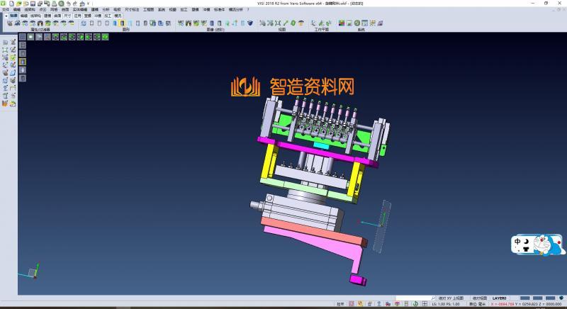Switch to the 模具 ribbon tab
567x309 pixels.
[118, 15]
